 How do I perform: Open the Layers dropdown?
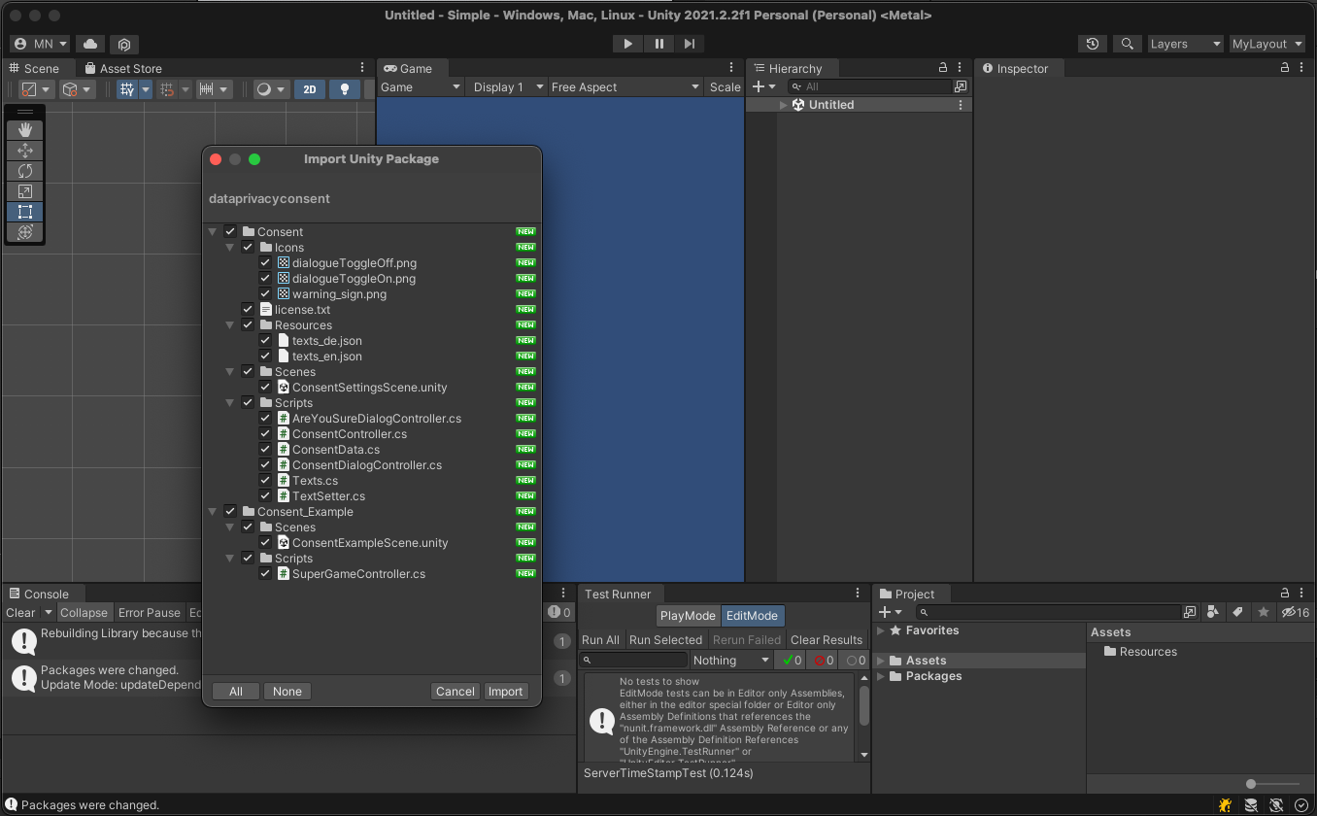pyautogui.click(x=1184, y=44)
